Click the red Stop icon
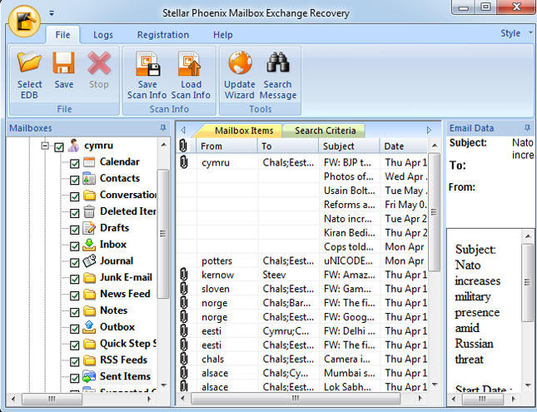The image size is (537, 412). click(x=99, y=63)
